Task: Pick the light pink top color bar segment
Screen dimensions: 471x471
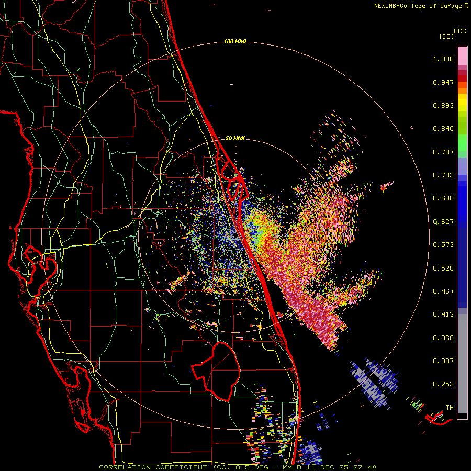Action: point(462,56)
